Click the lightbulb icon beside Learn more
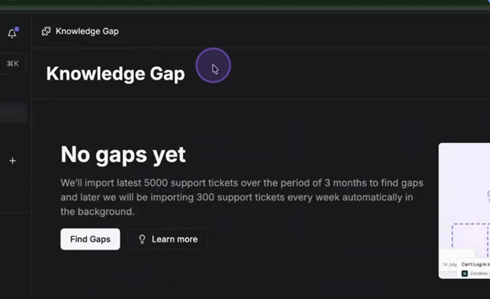490x299 pixels. tap(142, 239)
